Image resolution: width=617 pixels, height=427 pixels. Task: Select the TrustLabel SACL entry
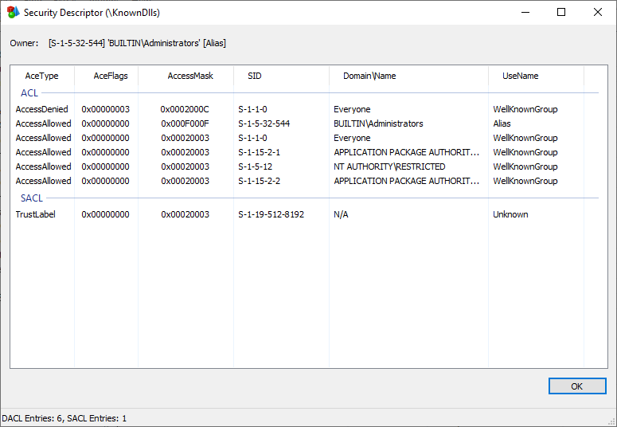point(309,214)
